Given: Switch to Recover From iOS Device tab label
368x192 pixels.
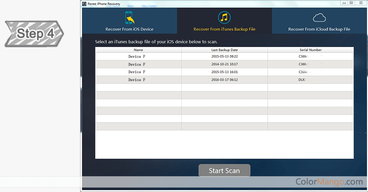Looking at the screenshot, I should (129, 29).
